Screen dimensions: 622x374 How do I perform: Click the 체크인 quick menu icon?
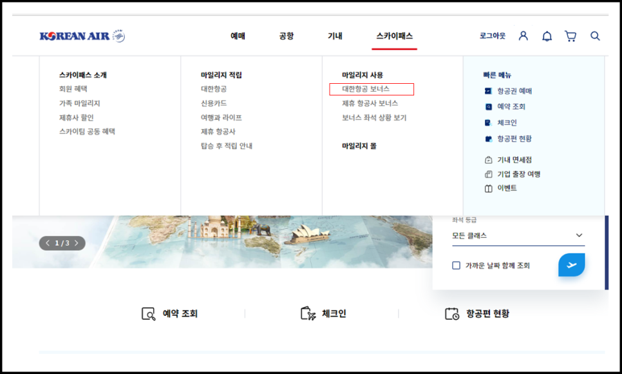tap(488, 123)
